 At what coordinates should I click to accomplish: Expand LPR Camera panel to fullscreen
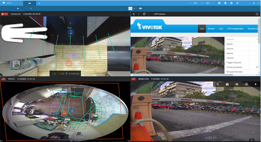[x=257, y=14]
